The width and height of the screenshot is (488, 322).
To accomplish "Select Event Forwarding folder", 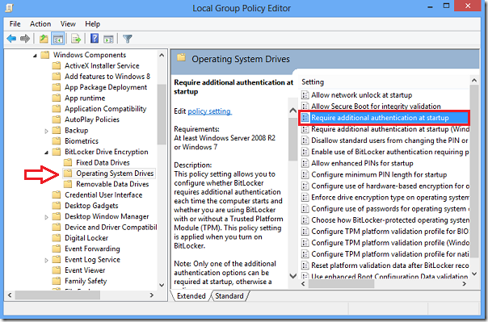I will click(92, 249).
